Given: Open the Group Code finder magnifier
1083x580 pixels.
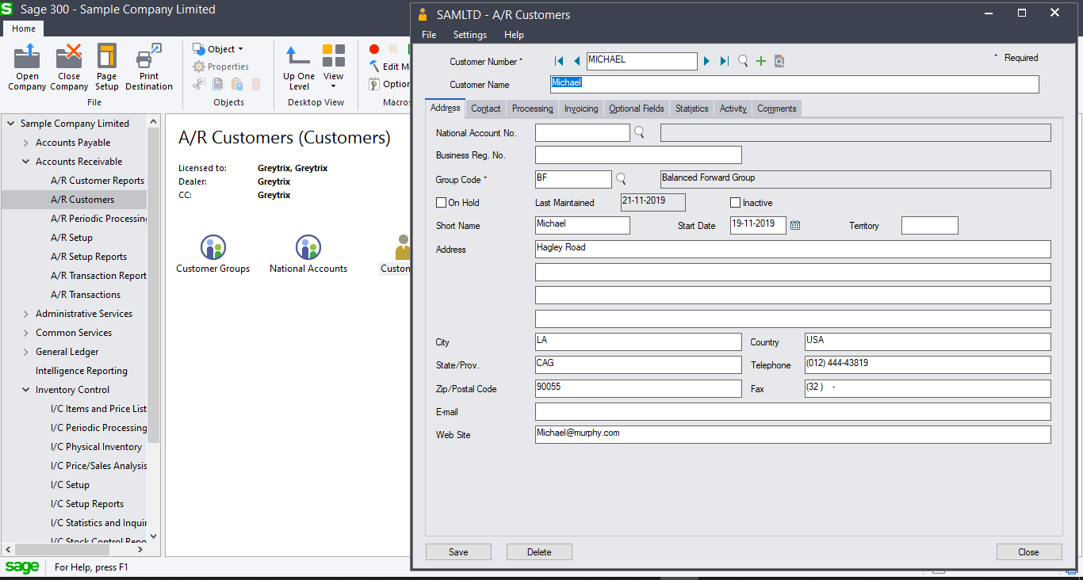Looking at the screenshot, I should [622, 179].
